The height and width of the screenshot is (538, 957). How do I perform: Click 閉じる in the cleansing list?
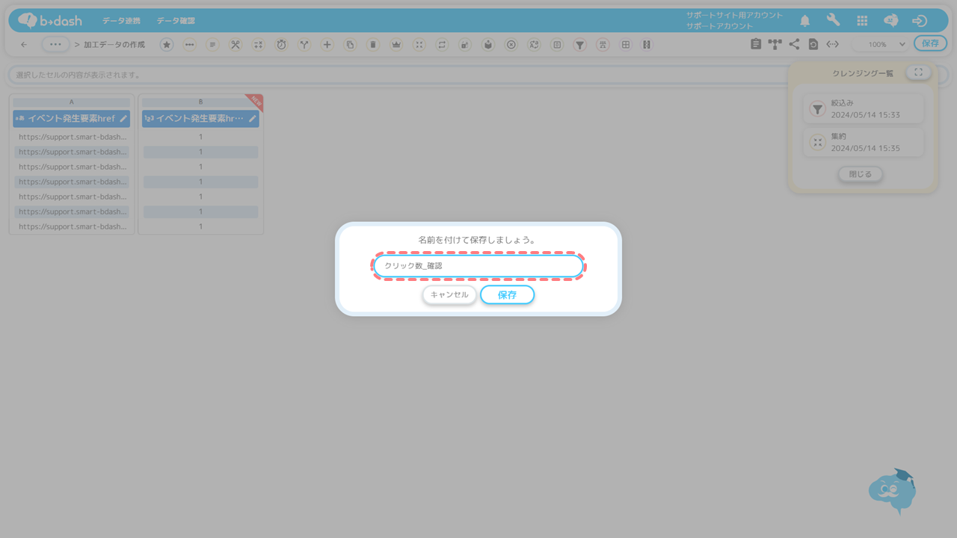(x=861, y=174)
